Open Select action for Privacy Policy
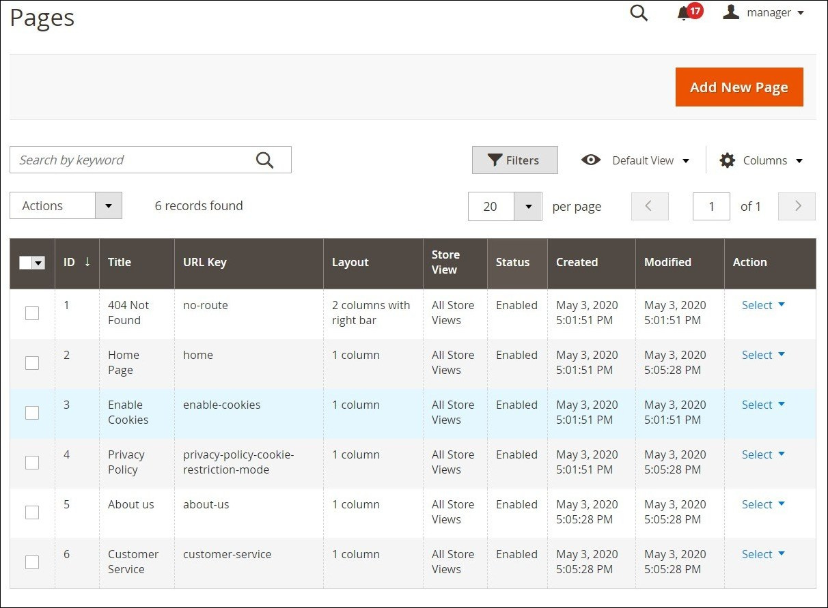The image size is (828, 608). tap(763, 454)
